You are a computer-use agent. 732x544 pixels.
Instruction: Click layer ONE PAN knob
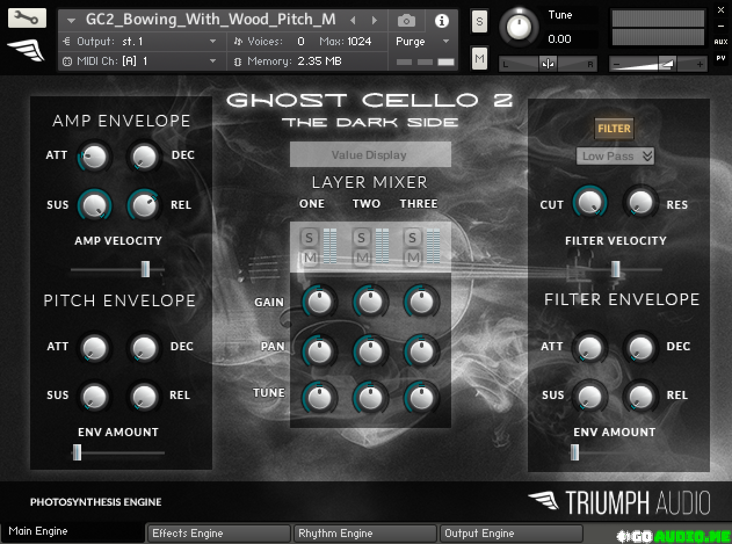pos(320,350)
